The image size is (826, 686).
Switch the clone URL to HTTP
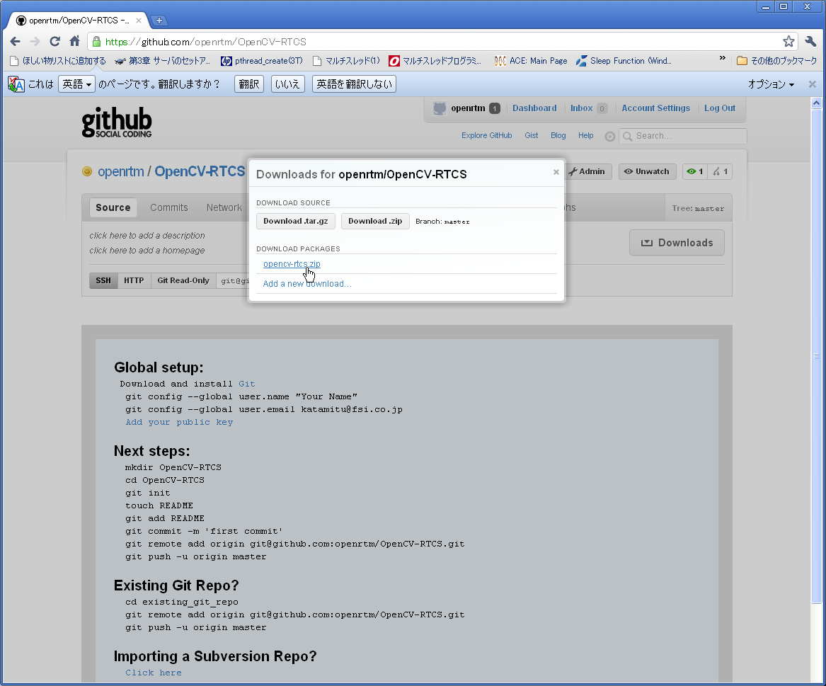click(134, 280)
